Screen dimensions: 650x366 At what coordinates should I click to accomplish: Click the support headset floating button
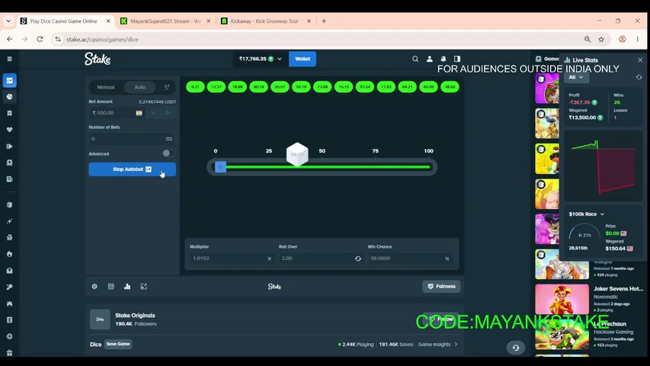click(516, 348)
